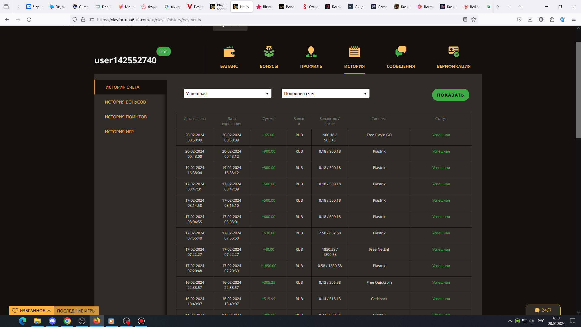
Task: Expand the Пополнен счет type dropdown
Action: [325, 94]
